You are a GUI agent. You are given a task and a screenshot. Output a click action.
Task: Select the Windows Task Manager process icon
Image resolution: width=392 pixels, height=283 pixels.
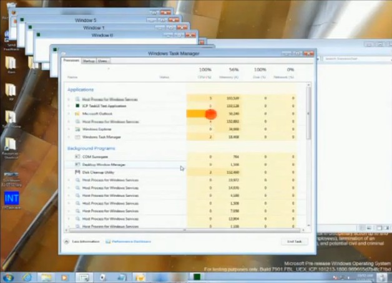[77, 137]
